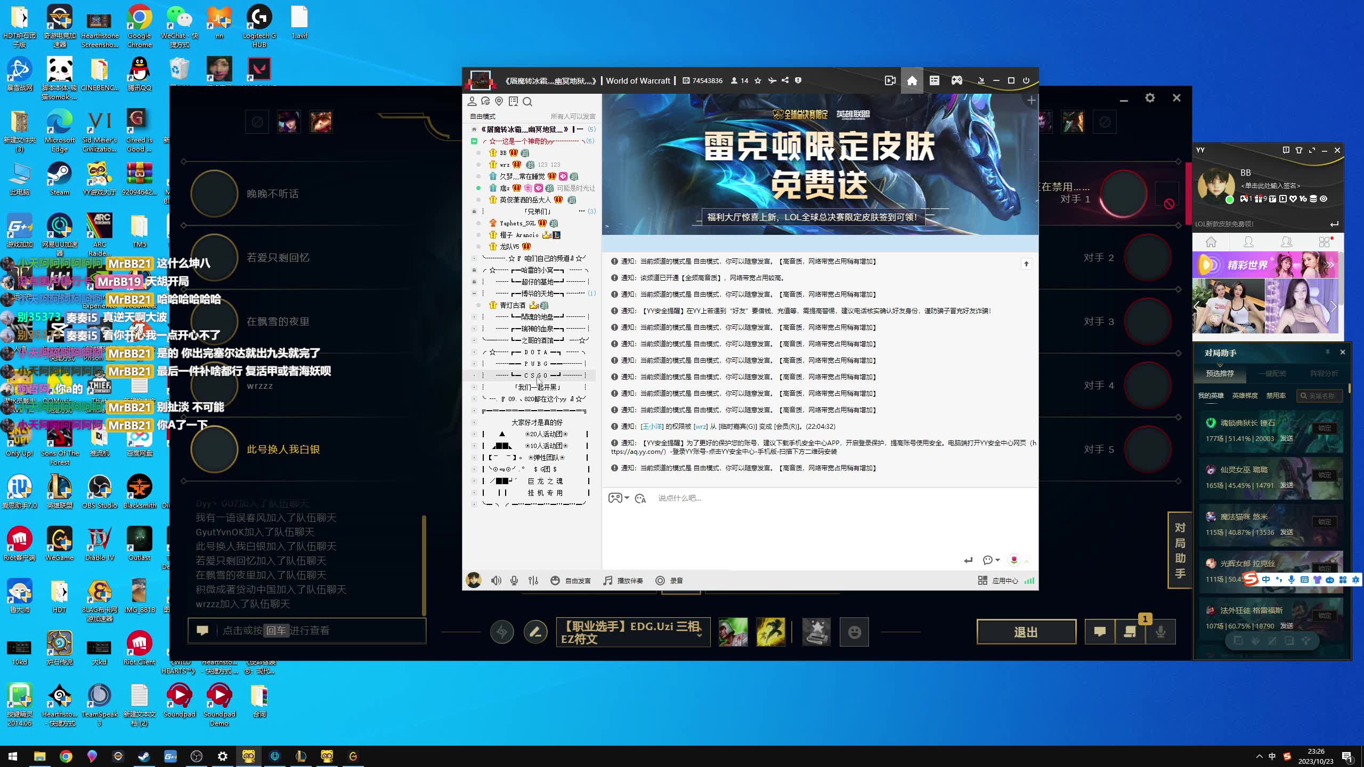This screenshot has height=767, width=1364.
Task: Select the 禁用率 sub-tab
Action: (x=1276, y=396)
